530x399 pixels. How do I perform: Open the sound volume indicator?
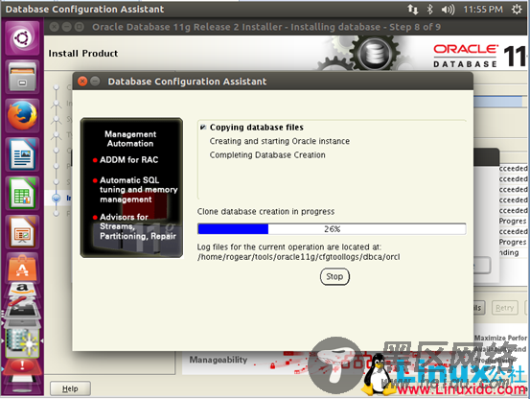448,10
